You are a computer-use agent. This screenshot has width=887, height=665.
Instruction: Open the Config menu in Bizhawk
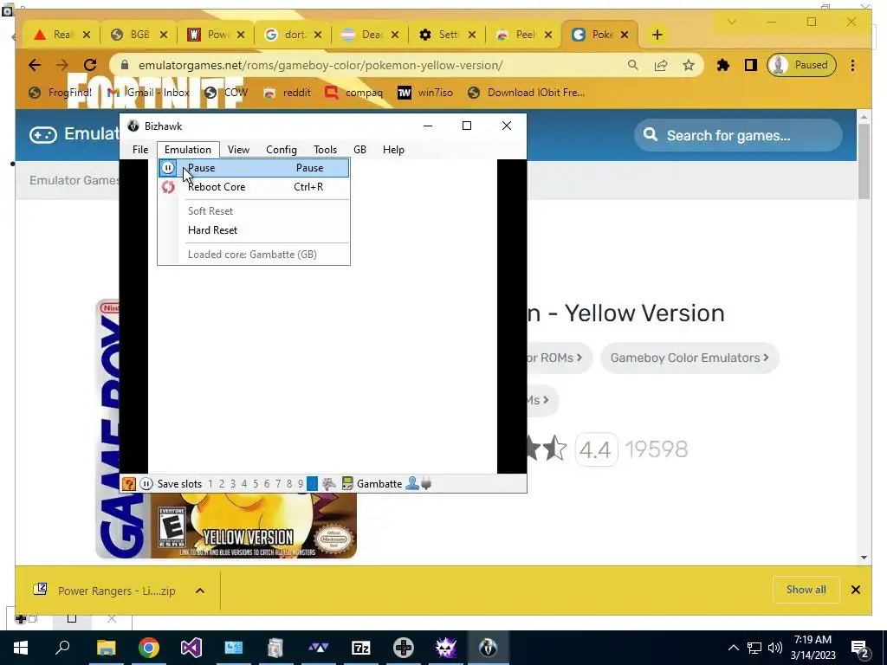(x=282, y=150)
